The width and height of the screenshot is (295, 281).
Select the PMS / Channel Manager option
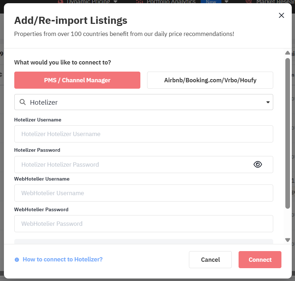coord(77,80)
